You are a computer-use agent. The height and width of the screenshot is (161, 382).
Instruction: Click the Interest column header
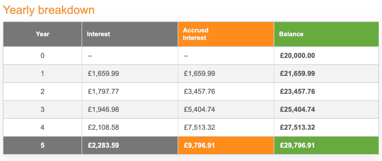(x=98, y=34)
